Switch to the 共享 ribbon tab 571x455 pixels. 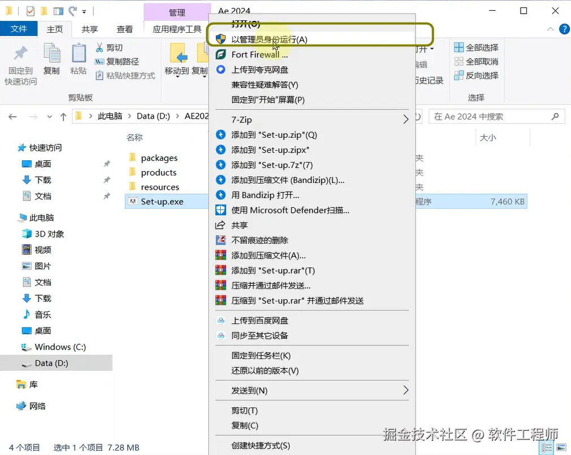pyautogui.click(x=90, y=29)
